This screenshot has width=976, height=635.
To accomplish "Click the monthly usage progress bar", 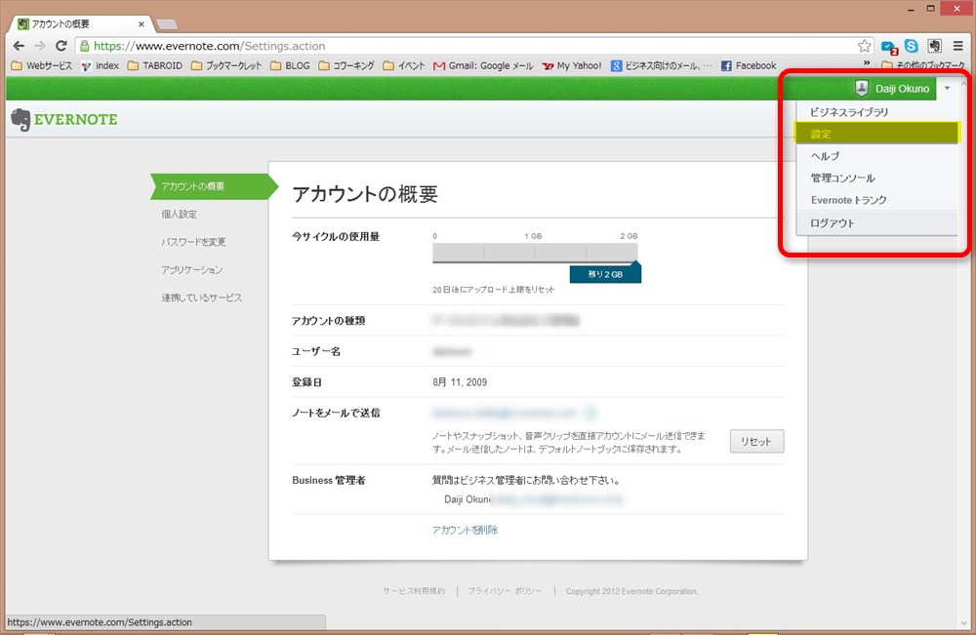I will 535,253.
